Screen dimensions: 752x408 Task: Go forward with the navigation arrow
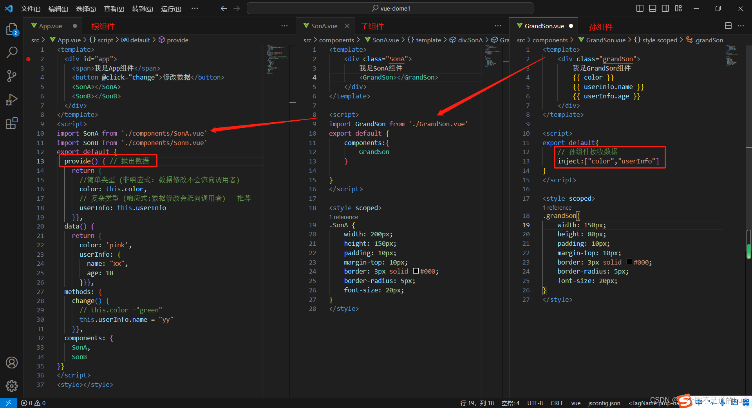pyautogui.click(x=237, y=8)
